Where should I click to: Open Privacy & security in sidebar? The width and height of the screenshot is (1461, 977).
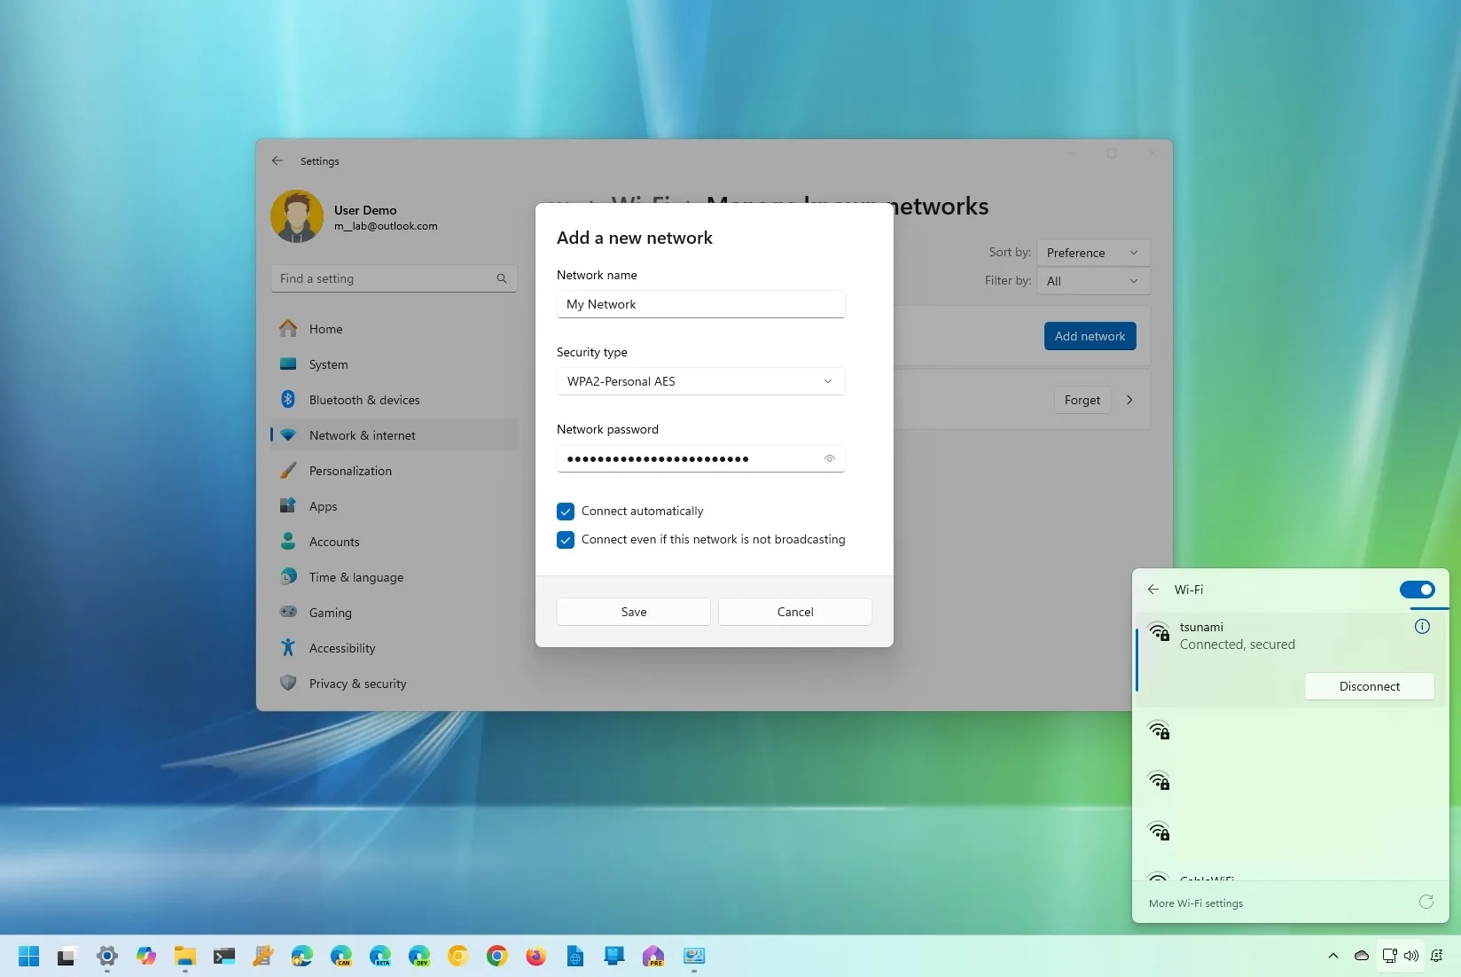(395, 684)
